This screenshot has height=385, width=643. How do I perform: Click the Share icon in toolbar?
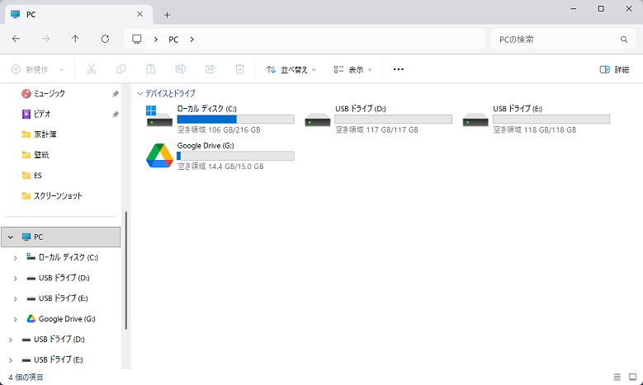pyautogui.click(x=210, y=69)
